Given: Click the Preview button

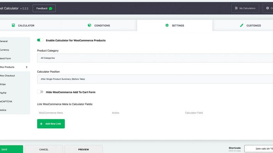Looking at the screenshot, I should [x=84, y=149].
